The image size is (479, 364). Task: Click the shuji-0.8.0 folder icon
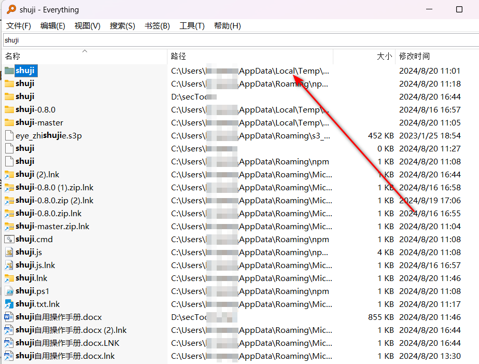coord(9,109)
